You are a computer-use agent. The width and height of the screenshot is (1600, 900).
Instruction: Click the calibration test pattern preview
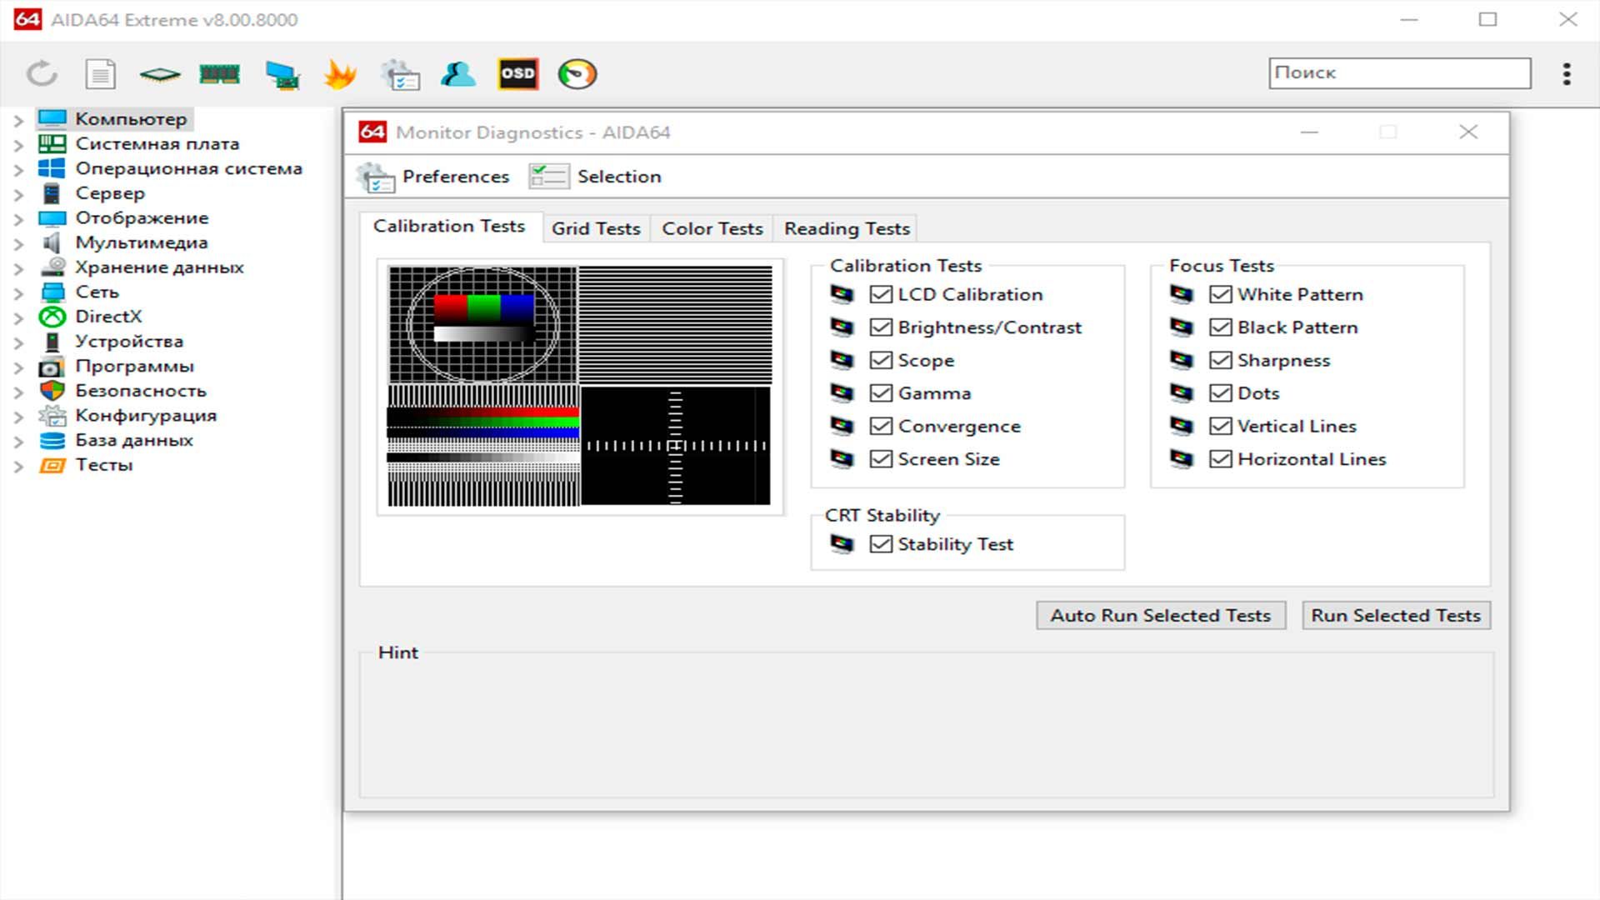580,387
